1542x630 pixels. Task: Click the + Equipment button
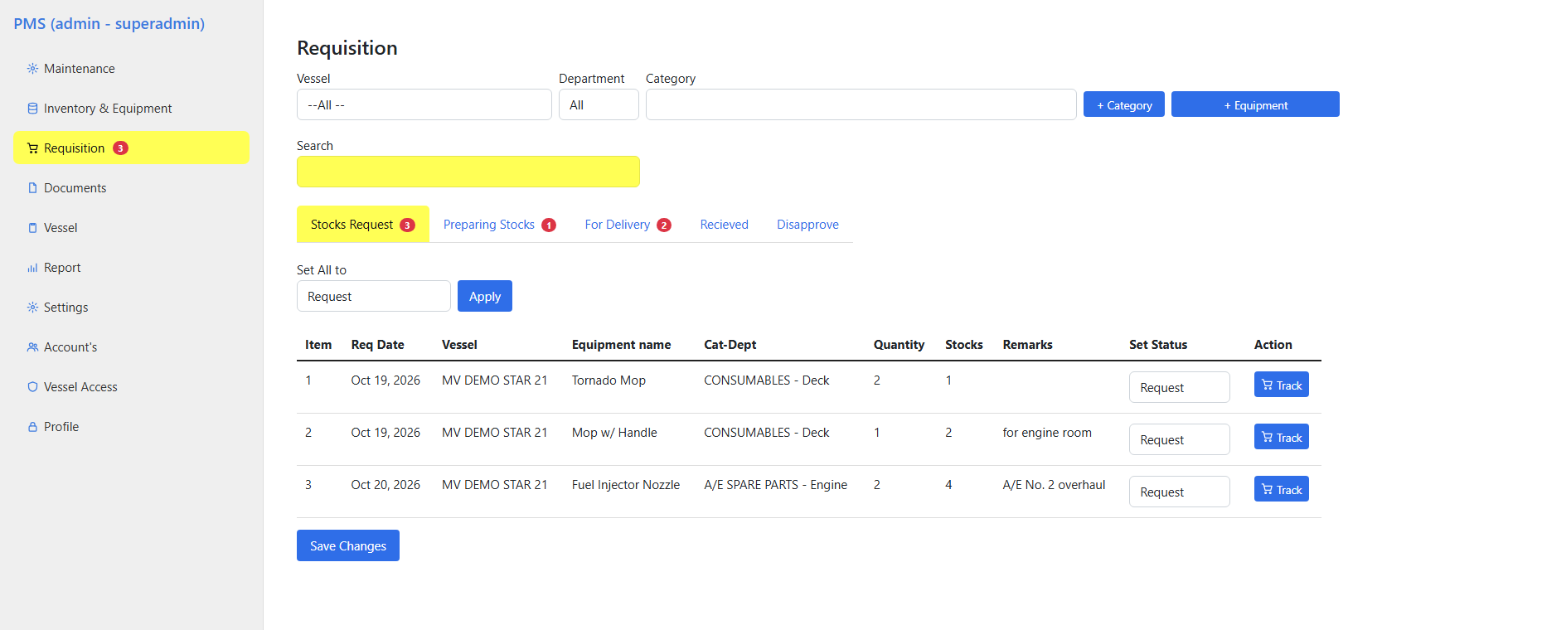click(1255, 104)
